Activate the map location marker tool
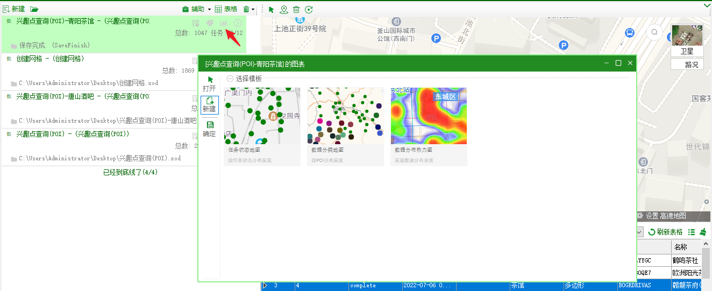 click(283, 10)
